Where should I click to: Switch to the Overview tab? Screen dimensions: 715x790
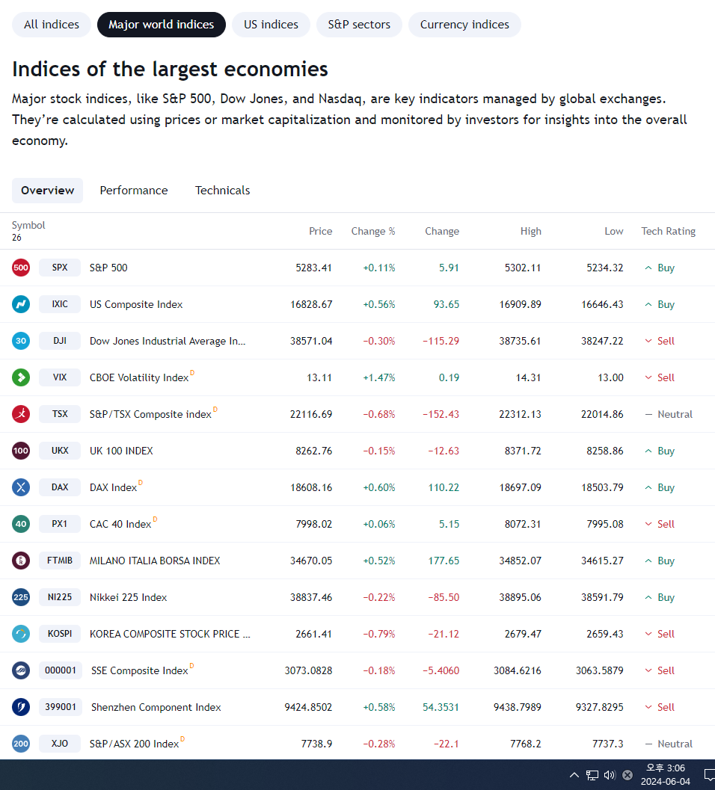click(x=47, y=191)
